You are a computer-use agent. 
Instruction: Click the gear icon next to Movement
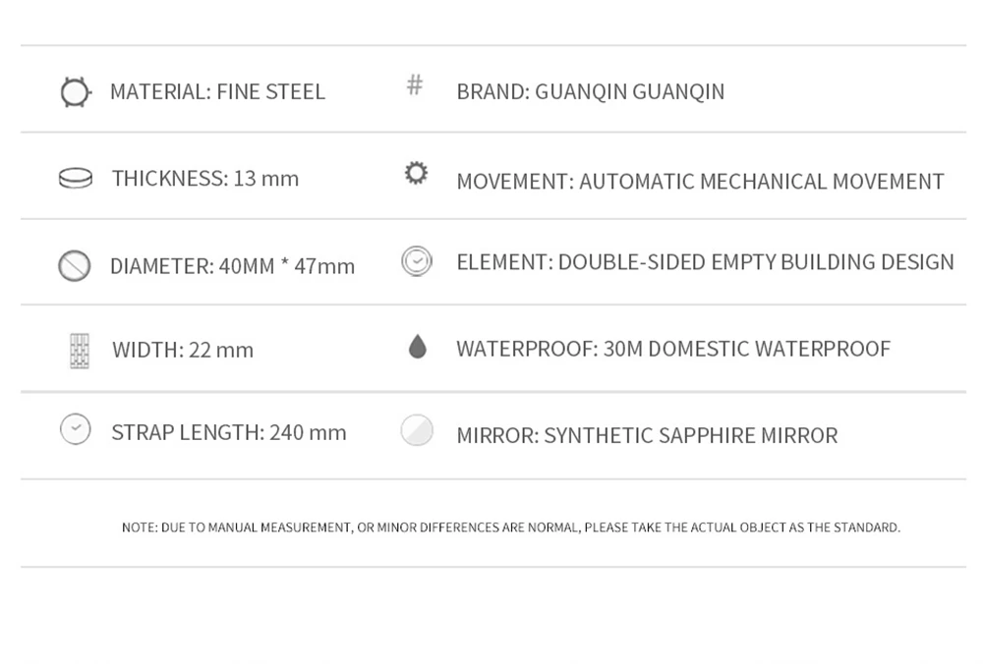pos(417,174)
